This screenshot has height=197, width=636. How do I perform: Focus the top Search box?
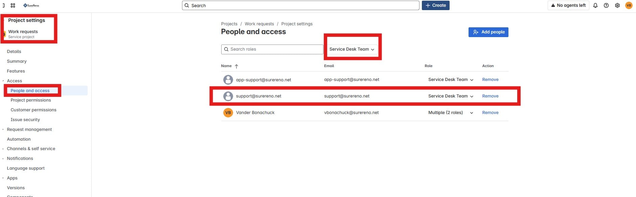(x=301, y=5)
